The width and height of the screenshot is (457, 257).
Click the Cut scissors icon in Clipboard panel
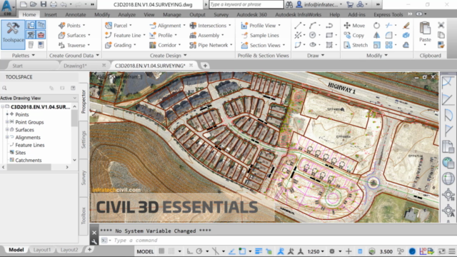pyautogui.click(x=441, y=26)
